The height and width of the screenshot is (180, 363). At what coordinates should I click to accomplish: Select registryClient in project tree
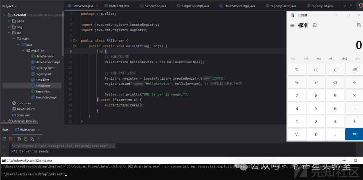(43, 68)
